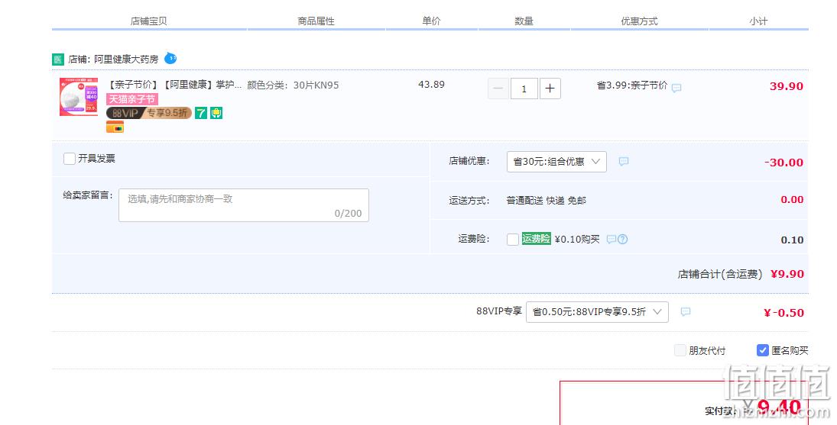Click the green 运费险 label
Screen dimensions: 837x425
pos(536,239)
